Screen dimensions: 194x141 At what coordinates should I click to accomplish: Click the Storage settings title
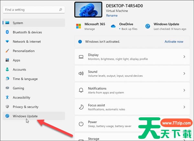(93, 139)
